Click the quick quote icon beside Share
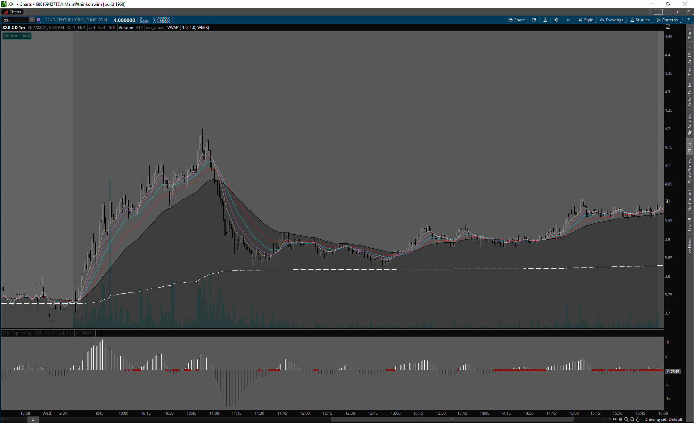Image resolution: width=694 pixels, height=423 pixels. (534, 20)
